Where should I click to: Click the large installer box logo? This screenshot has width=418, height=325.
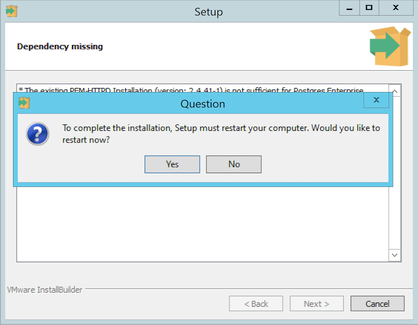pyautogui.click(x=390, y=46)
